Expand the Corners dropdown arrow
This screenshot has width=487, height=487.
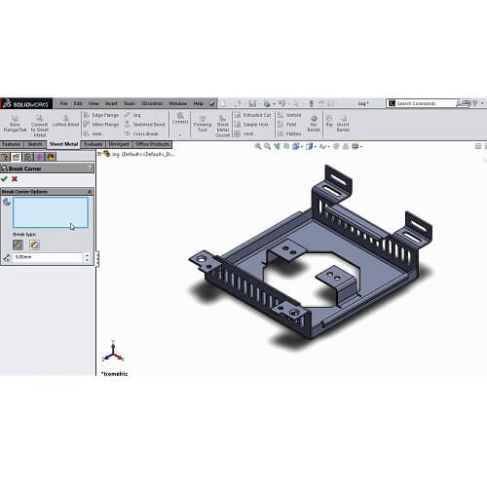[x=180, y=134]
